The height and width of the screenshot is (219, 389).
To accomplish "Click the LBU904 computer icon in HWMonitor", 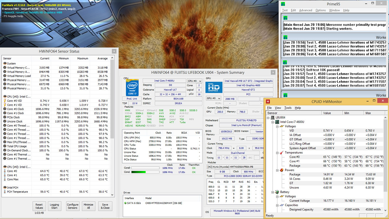I will pos(273,118).
